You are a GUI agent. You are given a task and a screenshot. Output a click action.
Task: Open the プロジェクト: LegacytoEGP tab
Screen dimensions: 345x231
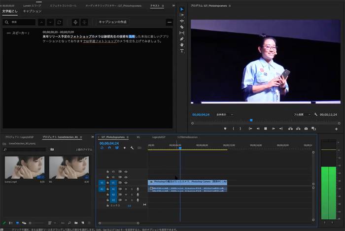click(19, 137)
